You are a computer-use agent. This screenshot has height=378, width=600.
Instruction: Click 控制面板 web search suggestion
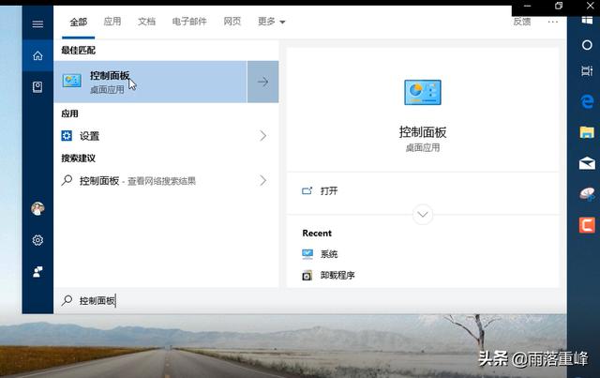(x=165, y=180)
